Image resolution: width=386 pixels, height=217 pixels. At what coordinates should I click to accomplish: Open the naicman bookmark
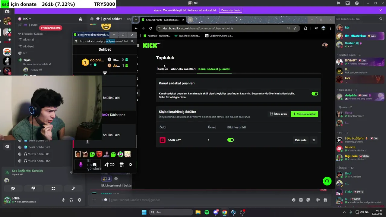tap(157, 36)
